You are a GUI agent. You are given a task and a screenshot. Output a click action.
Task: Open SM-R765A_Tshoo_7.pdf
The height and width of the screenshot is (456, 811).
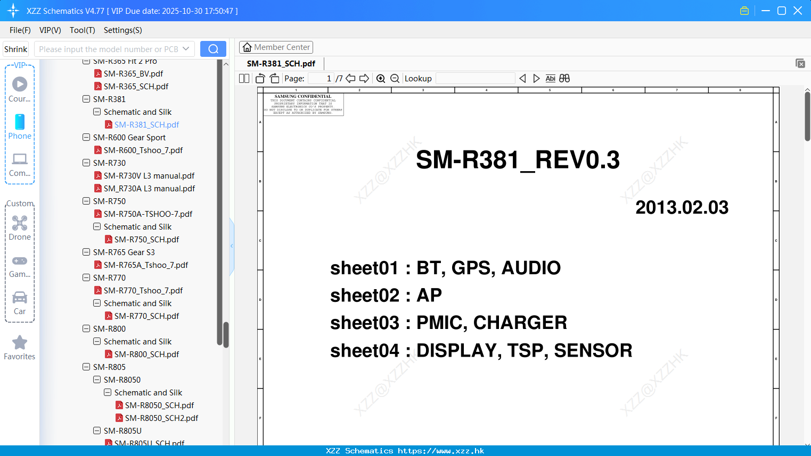pos(146,265)
